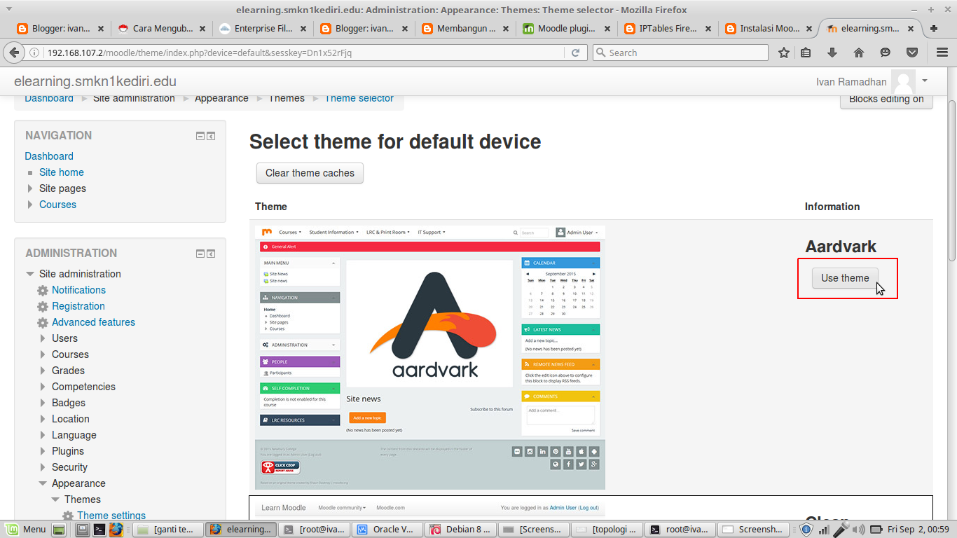Hide the Navigation block contents

click(200, 135)
